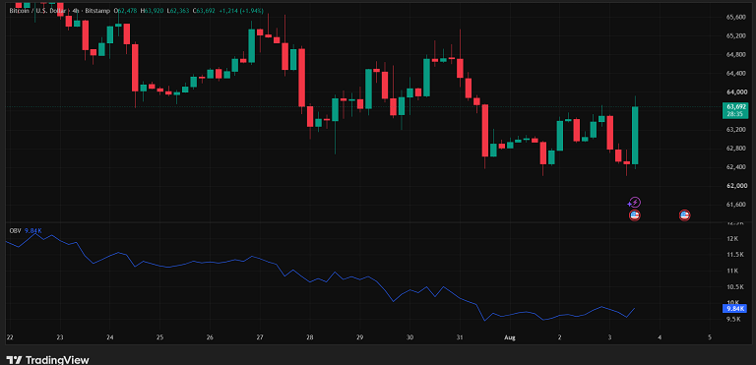Select the latest large green candle

(x=635, y=135)
